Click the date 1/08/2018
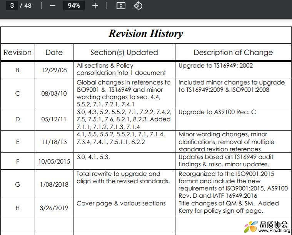Image resolution: width=292 pixels, height=235 pixels. click(x=54, y=184)
